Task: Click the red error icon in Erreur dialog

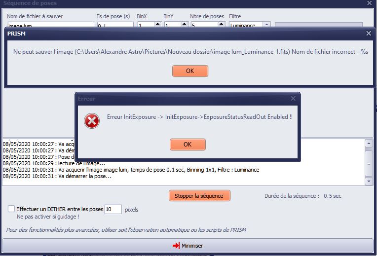Action: tap(91, 120)
